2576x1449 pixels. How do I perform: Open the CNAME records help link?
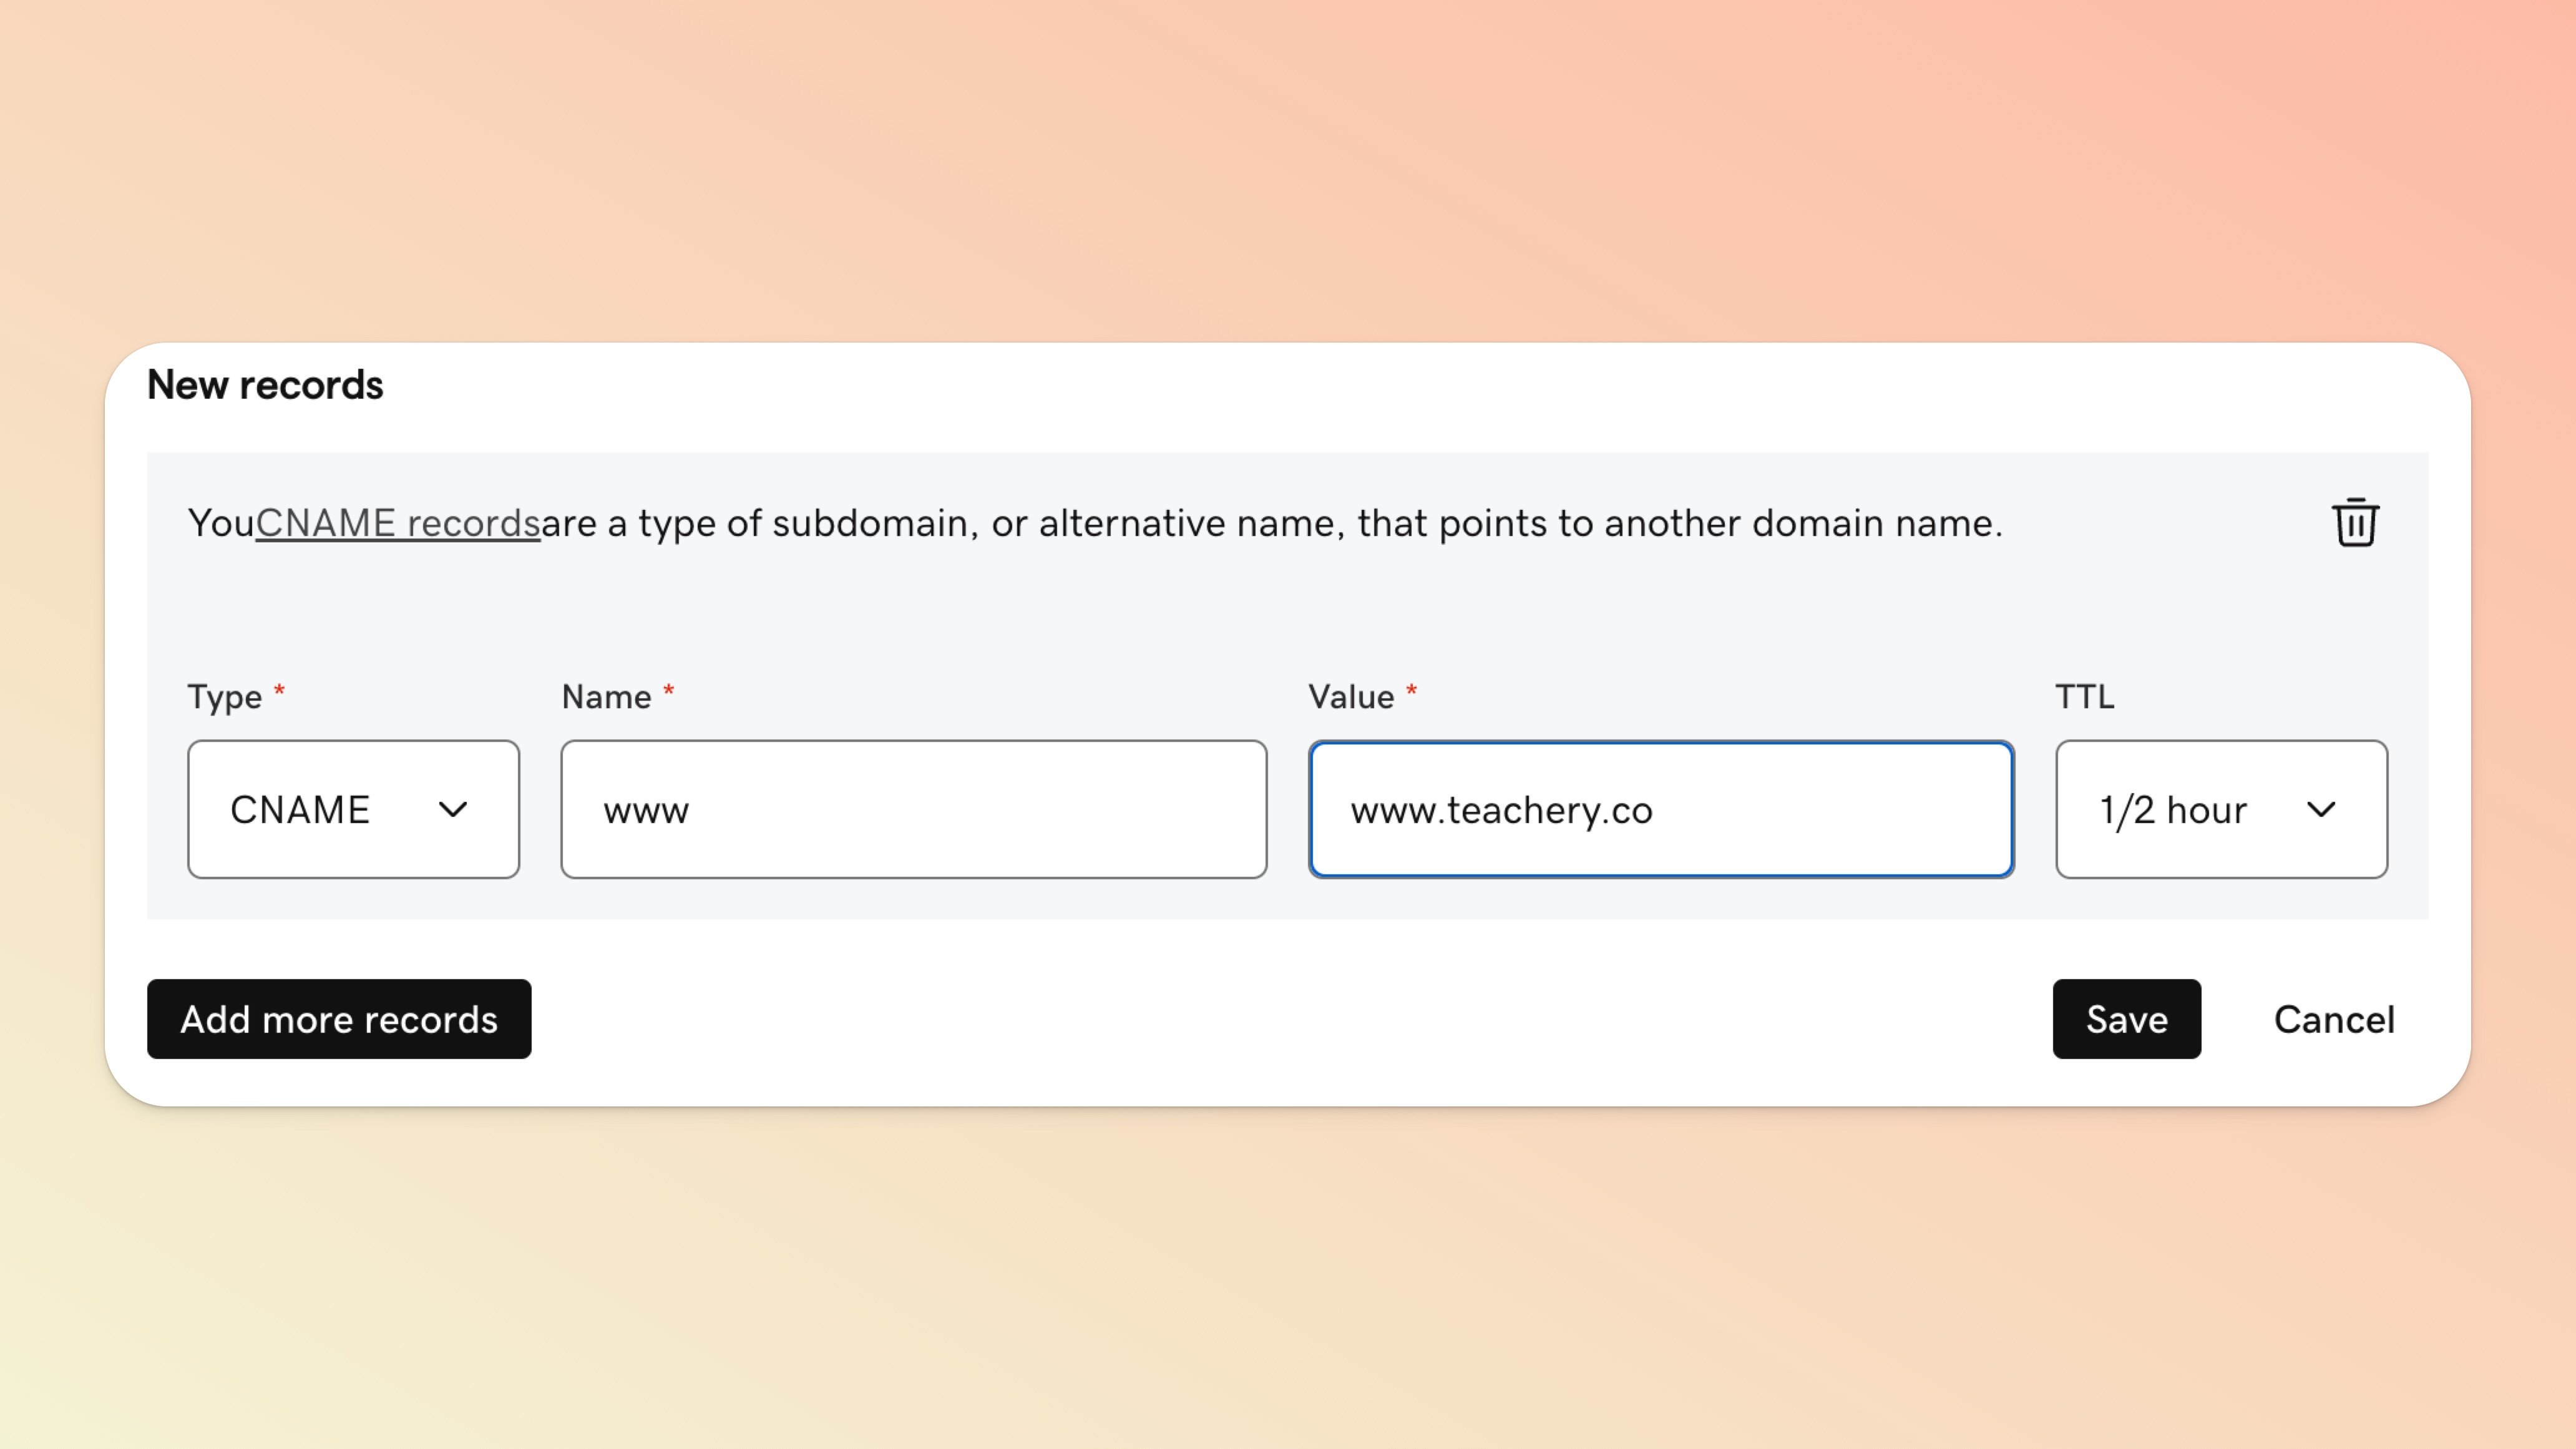(397, 523)
